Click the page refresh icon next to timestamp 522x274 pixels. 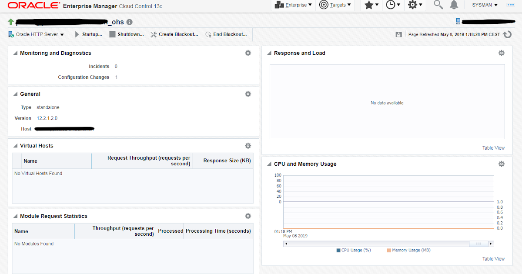(507, 34)
